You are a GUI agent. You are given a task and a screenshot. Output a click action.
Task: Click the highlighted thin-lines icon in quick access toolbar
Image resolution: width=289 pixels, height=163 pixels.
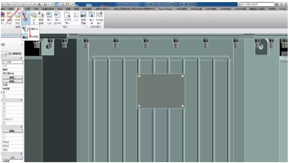pyautogui.click(x=57, y=4)
